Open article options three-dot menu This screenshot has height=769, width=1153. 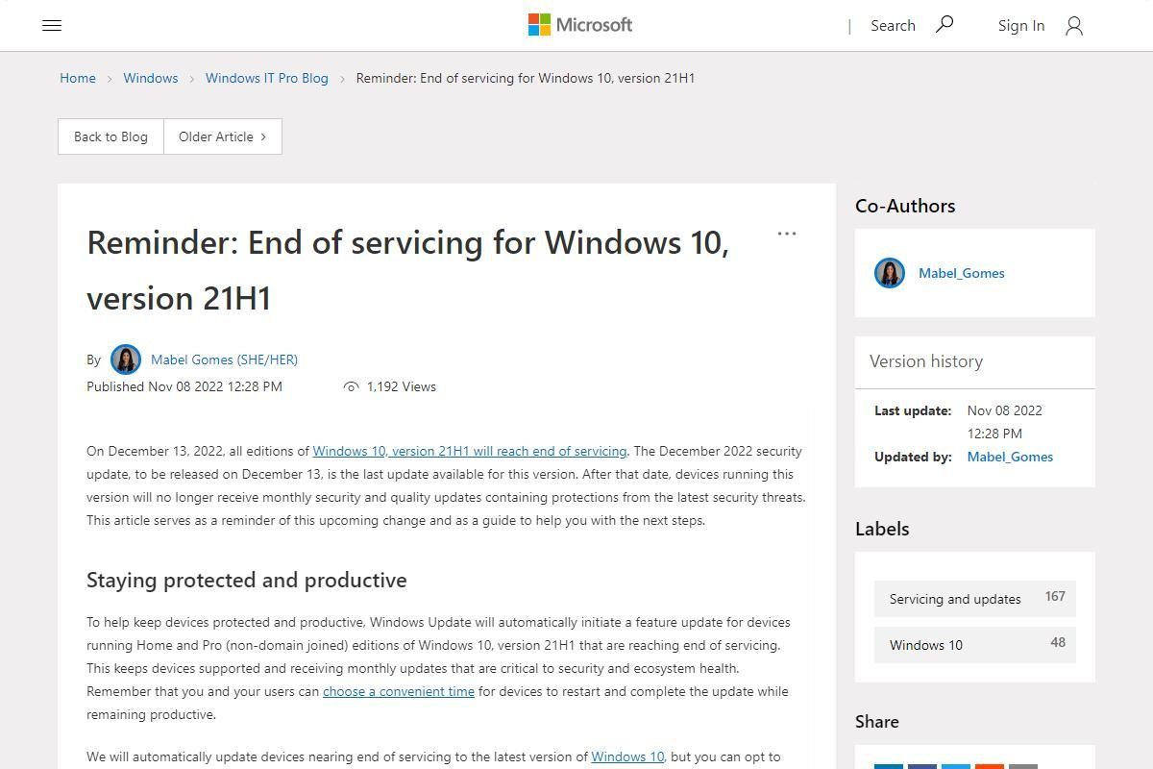(787, 234)
